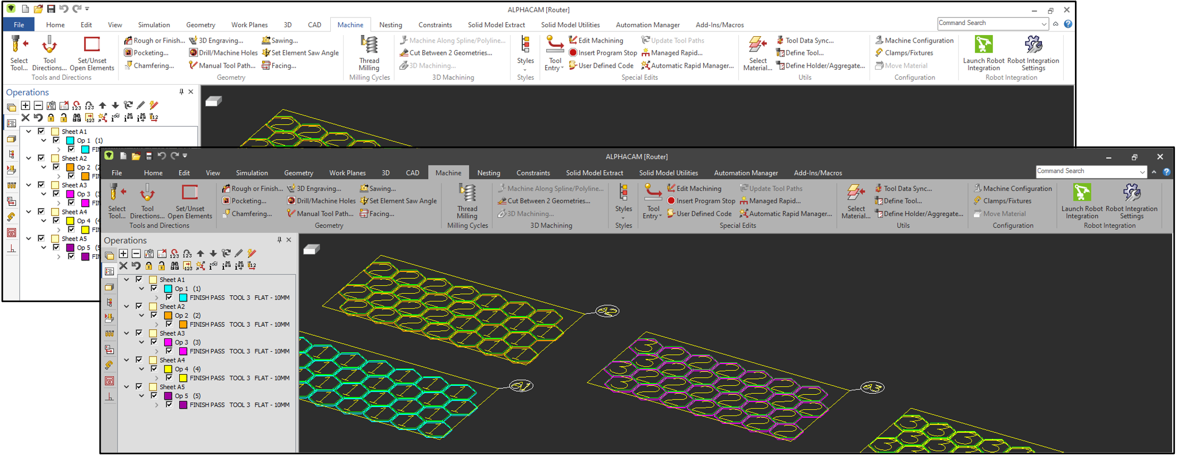Uncheck Sheet A5 checkbox in back window tree
This screenshot has height=456, width=1177.
pos(41,238)
